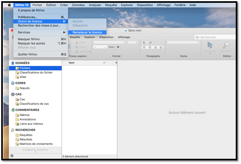Toggle bold formatting (B)
The height and width of the screenshot is (164, 241).
pyautogui.click(x=96, y=47)
